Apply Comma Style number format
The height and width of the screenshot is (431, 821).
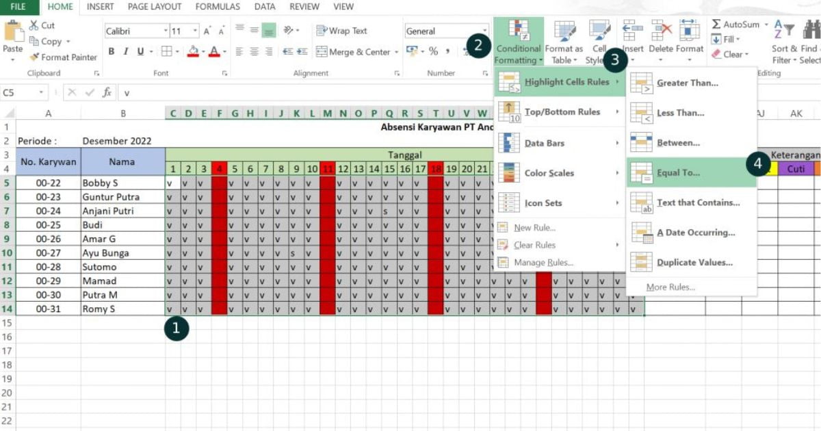click(x=448, y=51)
